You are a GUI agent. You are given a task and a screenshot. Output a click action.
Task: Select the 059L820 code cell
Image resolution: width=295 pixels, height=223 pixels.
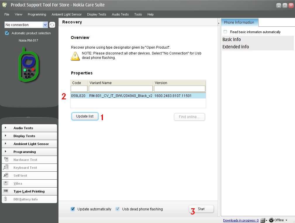pos(78,96)
